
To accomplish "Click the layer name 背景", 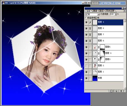I will pyautogui.click(x=100, y=78).
